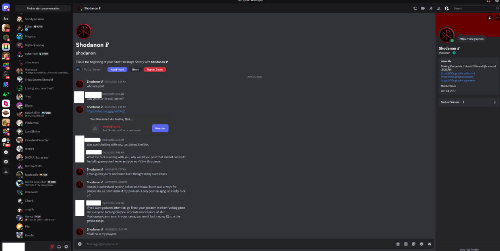This screenshot has height=251, width=500.
Task: Click the Message @Shodanon input field
Action: [x=238, y=244]
